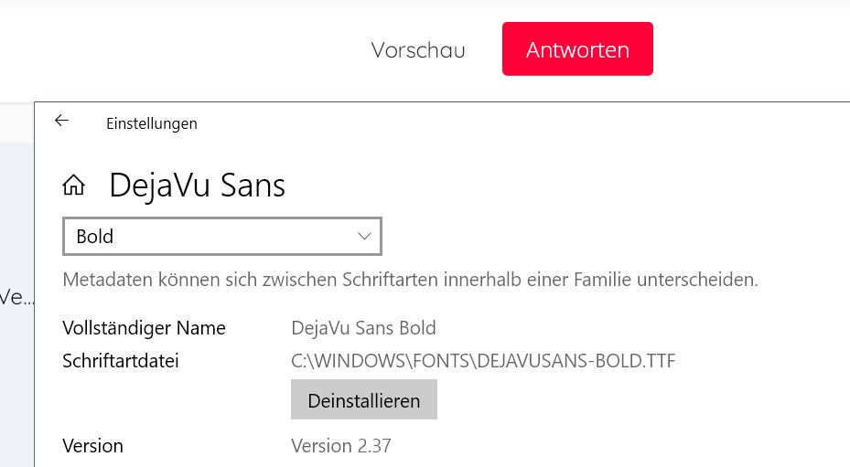Select the DejaVu Sans heading

point(197,186)
